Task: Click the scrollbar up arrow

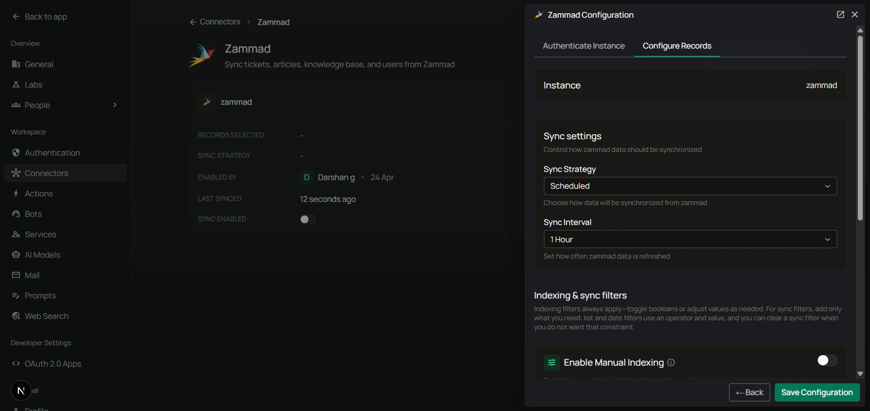Action: click(860, 30)
